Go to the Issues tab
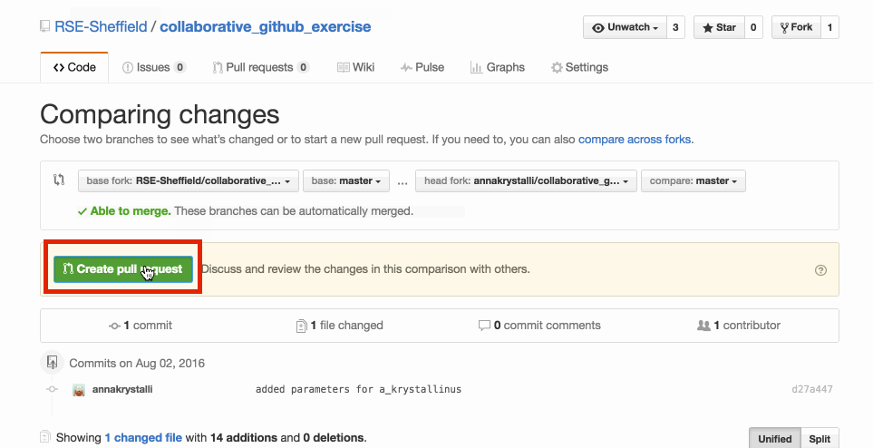The width and height of the screenshot is (873, 448). [x=154, y=67]
